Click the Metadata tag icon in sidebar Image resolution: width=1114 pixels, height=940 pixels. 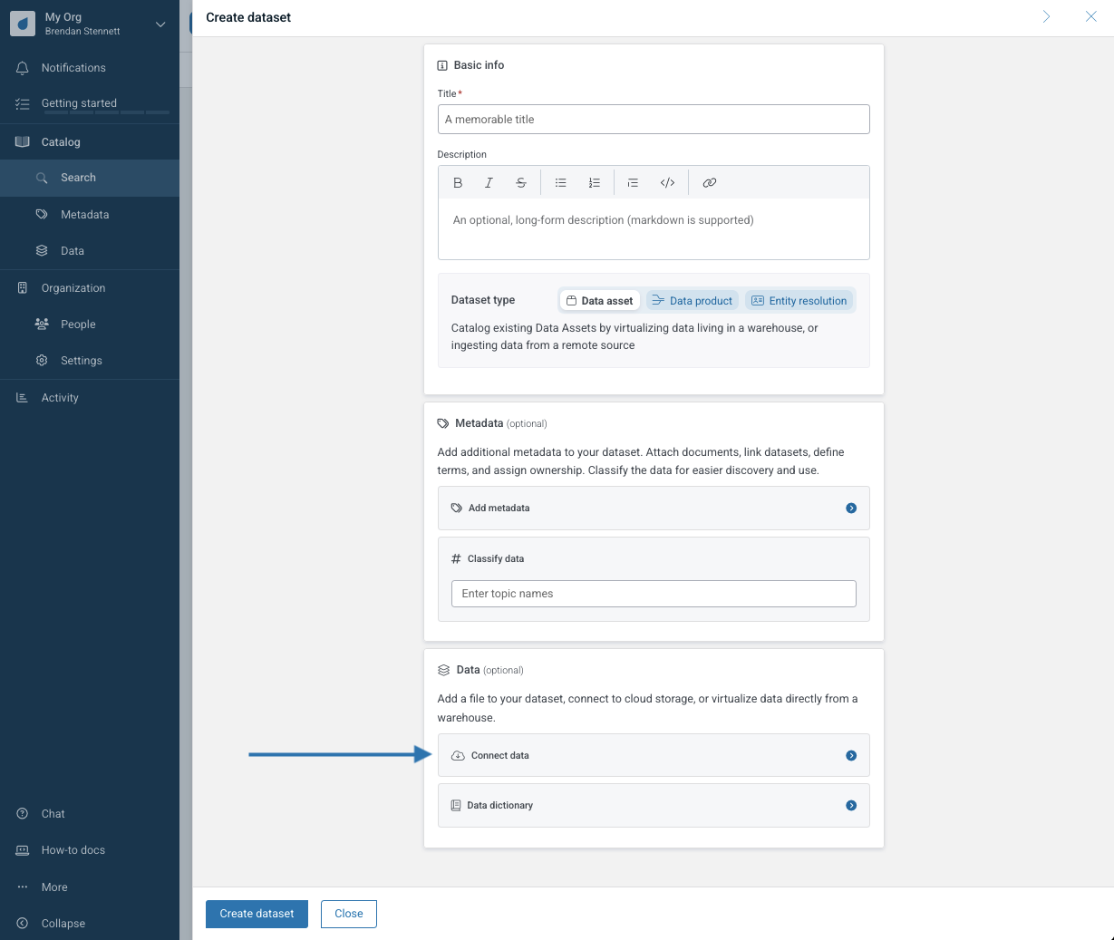[42, 215]
